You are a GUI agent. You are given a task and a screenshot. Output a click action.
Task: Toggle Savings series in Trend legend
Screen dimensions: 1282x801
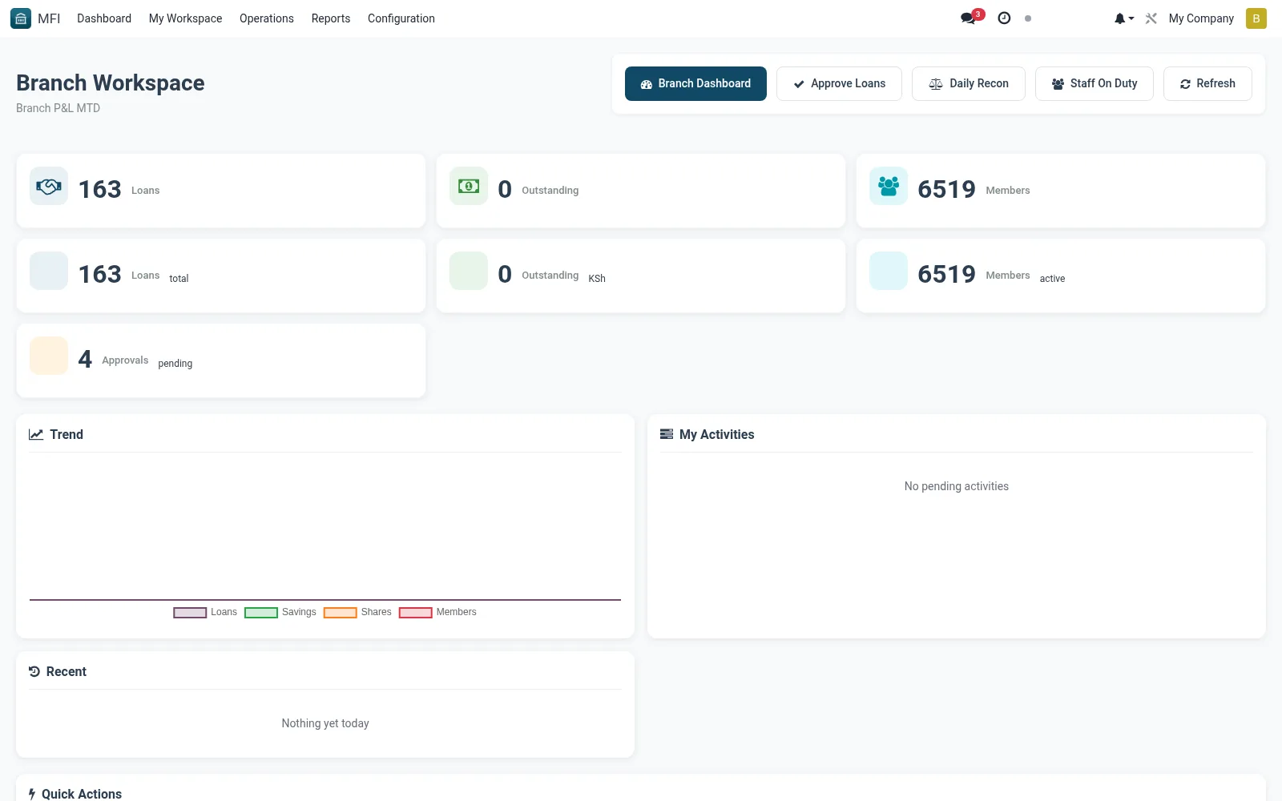tap(280, 612)
